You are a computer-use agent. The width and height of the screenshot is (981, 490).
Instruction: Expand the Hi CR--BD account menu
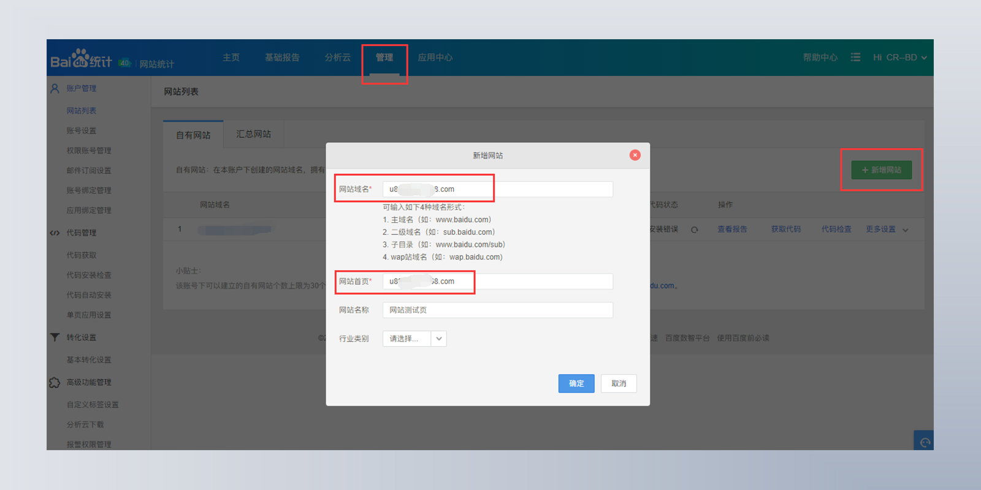point(899,57)
